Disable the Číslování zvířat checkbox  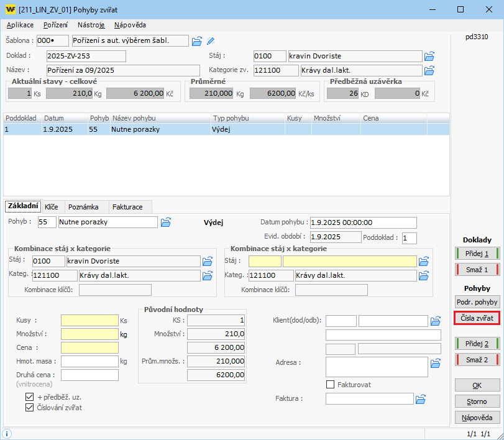click(x=30, y=408)
